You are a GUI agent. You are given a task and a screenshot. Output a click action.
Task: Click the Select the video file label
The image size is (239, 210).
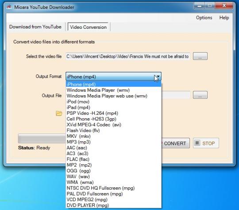point(44,56)
